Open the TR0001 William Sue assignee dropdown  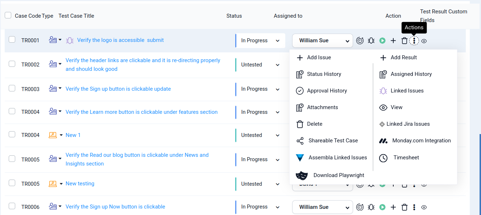323,40
